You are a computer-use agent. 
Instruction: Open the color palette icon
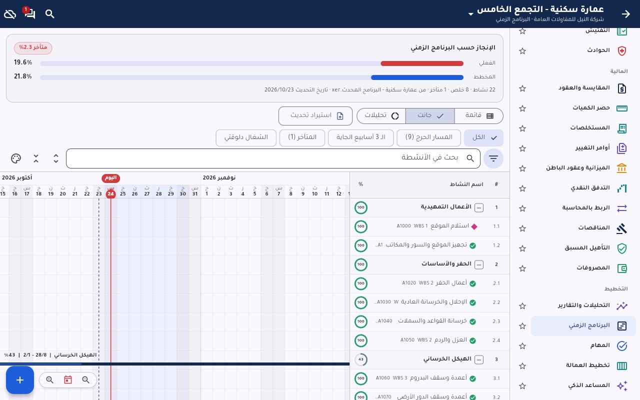tap(16, 158)
